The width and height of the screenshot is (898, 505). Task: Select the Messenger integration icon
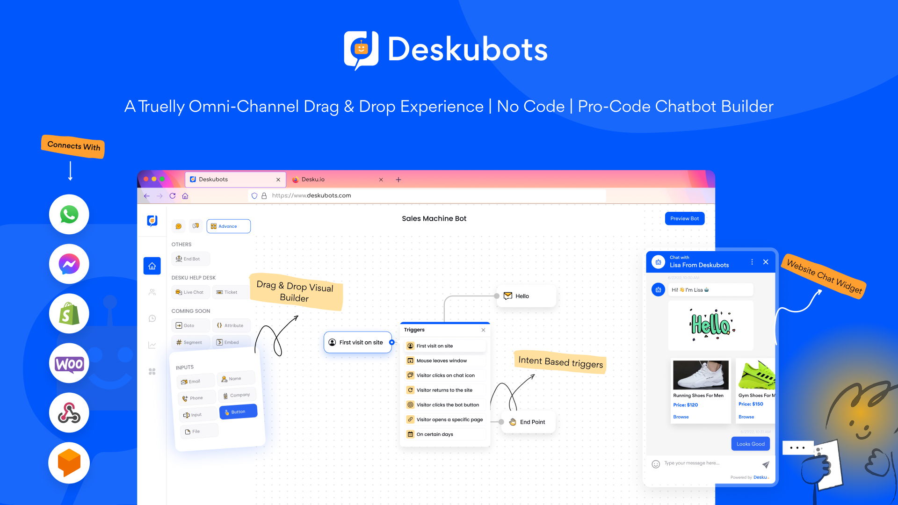68,264
